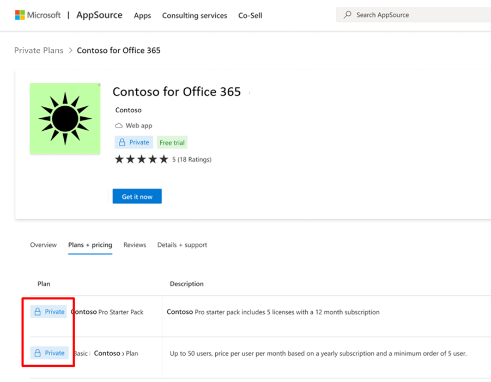The image size is (491, 382).
Task: Click the Up to 50 users description
Action: point(318,354)
